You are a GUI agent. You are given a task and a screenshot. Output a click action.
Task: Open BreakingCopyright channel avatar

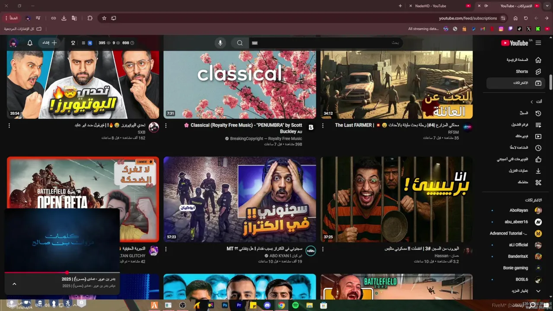311,127
